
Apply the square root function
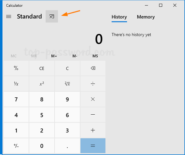click(x=67, y=84)
